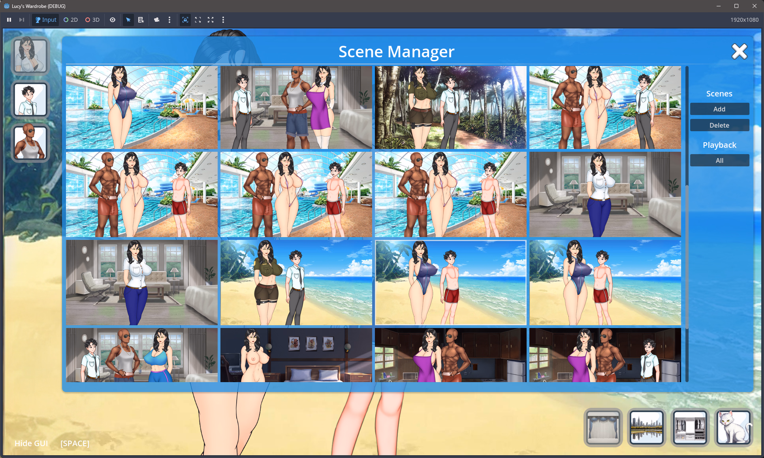This screenshot has width=764, height=458.
Task: Pause the running game
Action: click(x=9, y=20)
